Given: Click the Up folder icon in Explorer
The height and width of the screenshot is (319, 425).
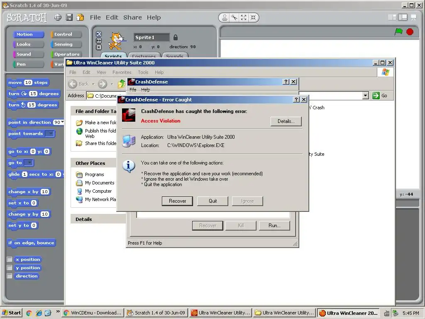Looking at the screenshot, I should [122, 84].
